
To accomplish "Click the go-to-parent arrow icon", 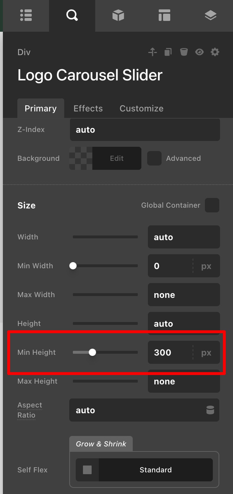I will 153,52.
